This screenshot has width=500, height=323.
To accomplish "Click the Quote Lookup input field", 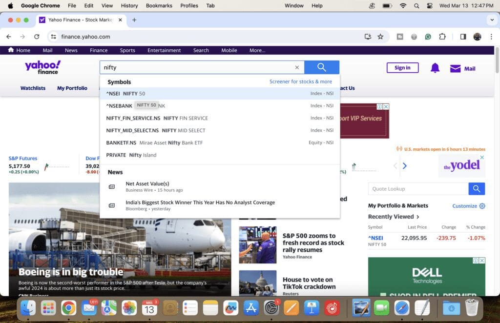I will click(x=418, y=189).
